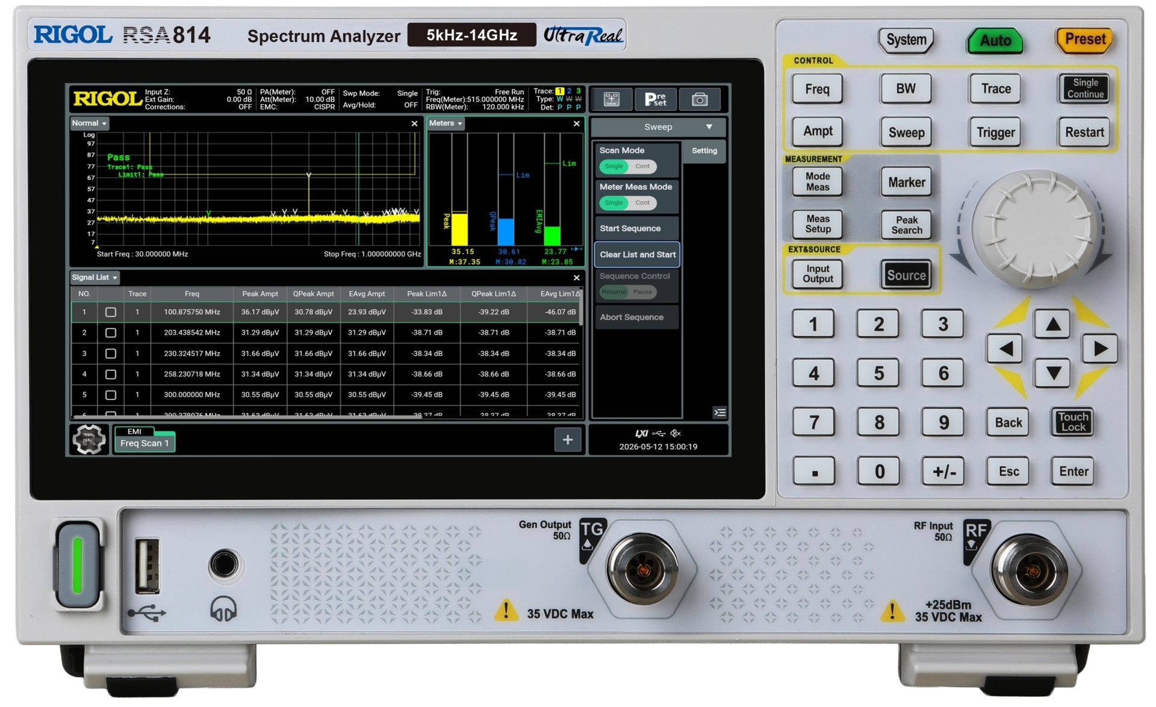Open the Sweep menu dropdown
Screen dimensions: 1156x707
click(659, 127)
